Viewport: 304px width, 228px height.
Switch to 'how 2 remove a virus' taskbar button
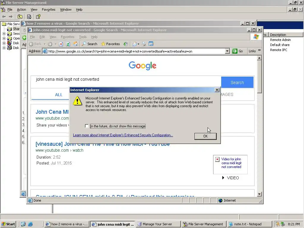coord(67,224)
